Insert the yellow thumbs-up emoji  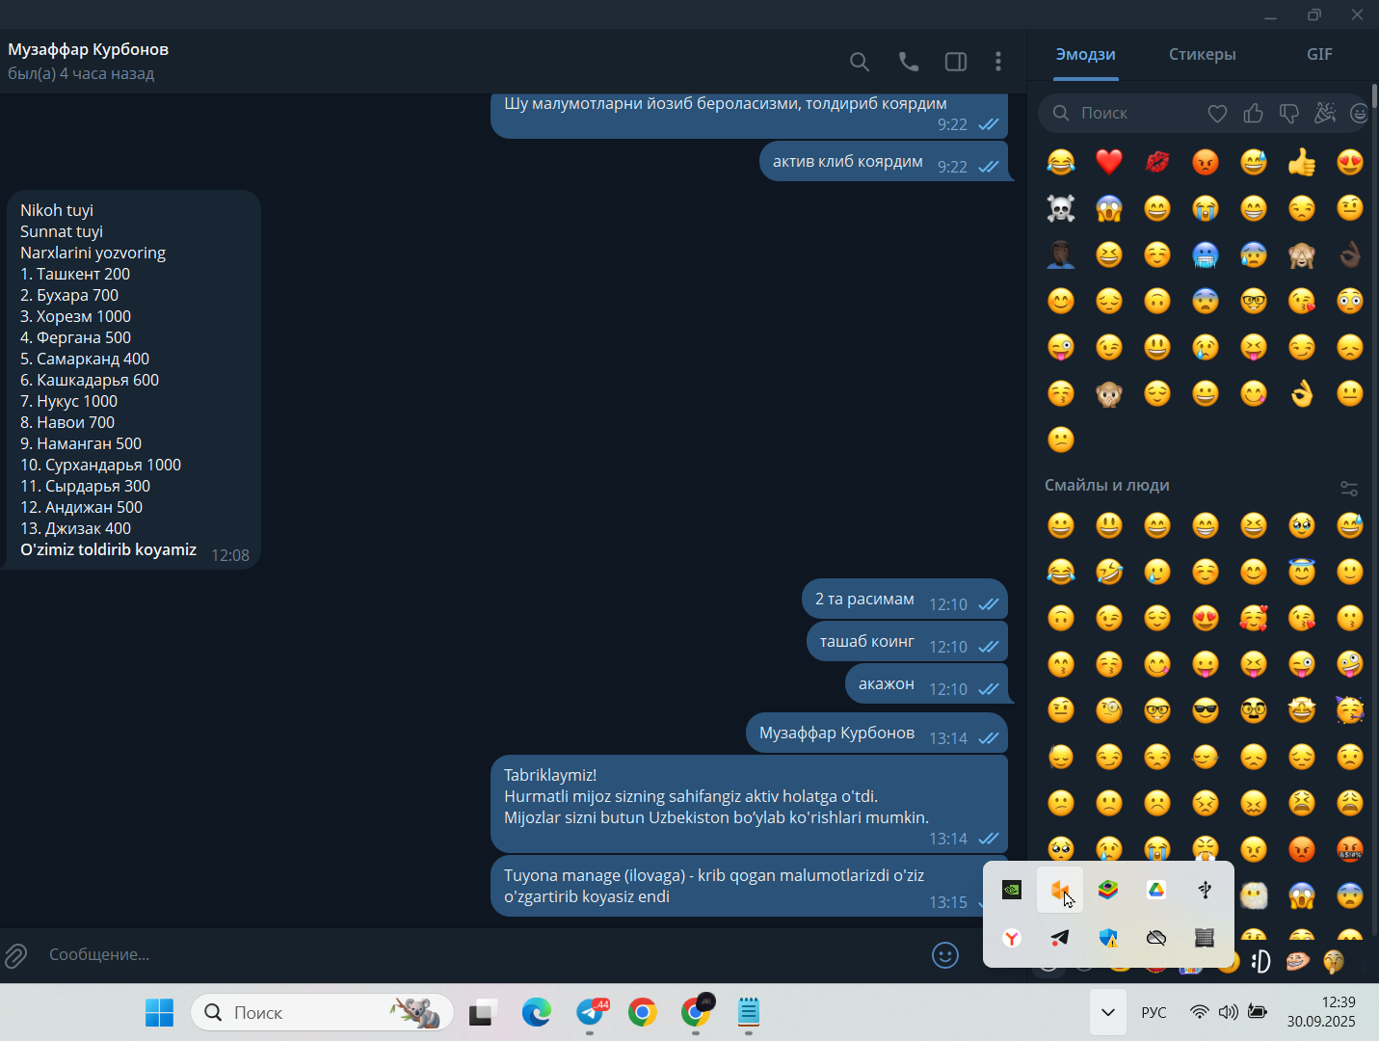pos(1302,162)
